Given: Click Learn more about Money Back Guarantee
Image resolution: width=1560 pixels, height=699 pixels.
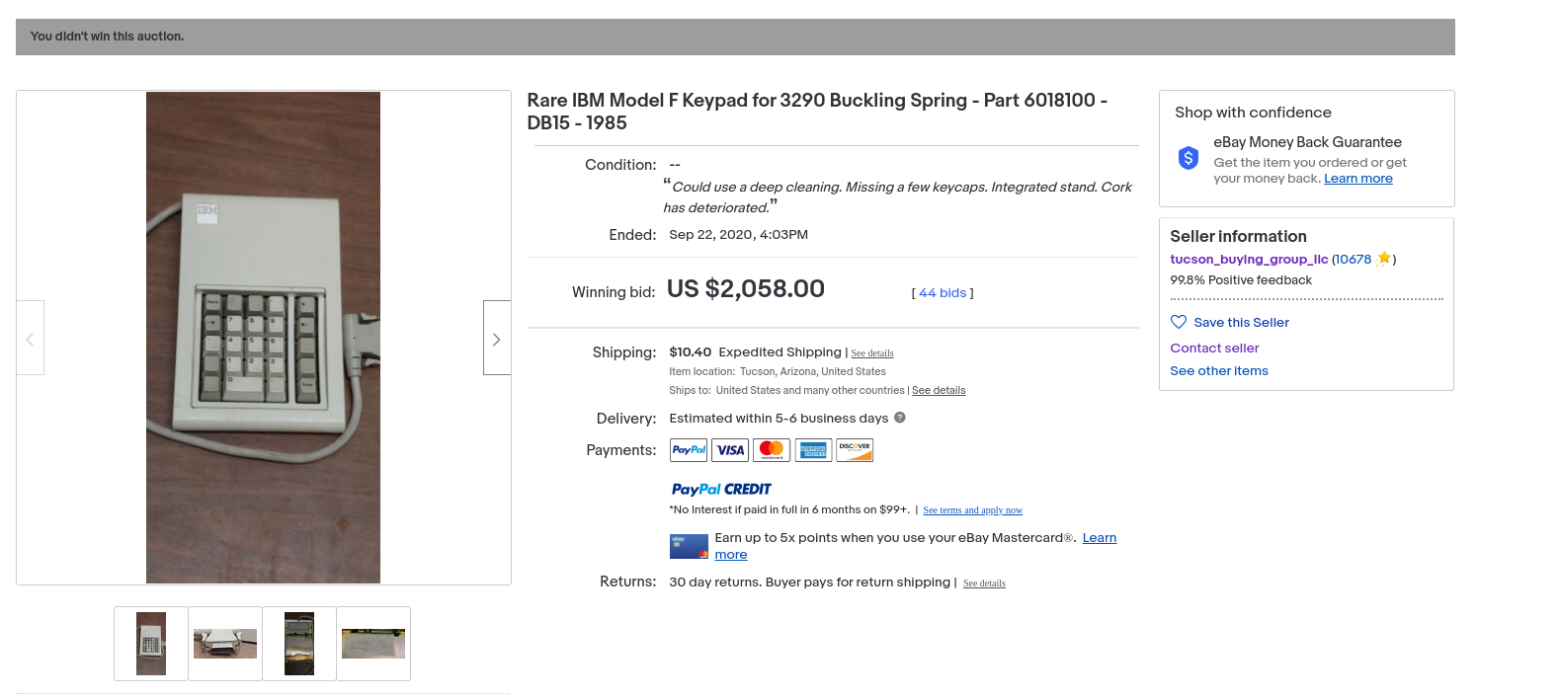Looking at the screenshot, I should [x=1357, y=179].
